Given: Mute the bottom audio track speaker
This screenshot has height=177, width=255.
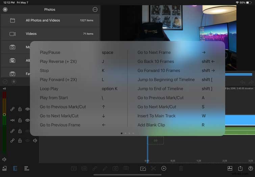Looking at the screenshot, I should coord(35,140).
